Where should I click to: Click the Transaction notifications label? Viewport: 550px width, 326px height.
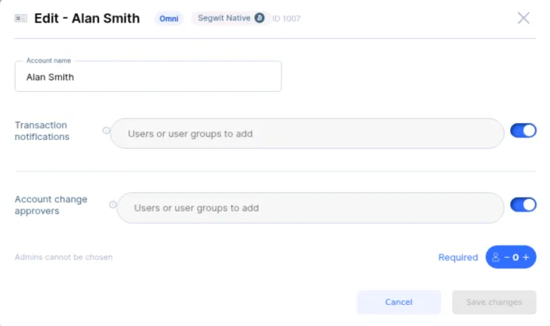click(x=42, y=131)
